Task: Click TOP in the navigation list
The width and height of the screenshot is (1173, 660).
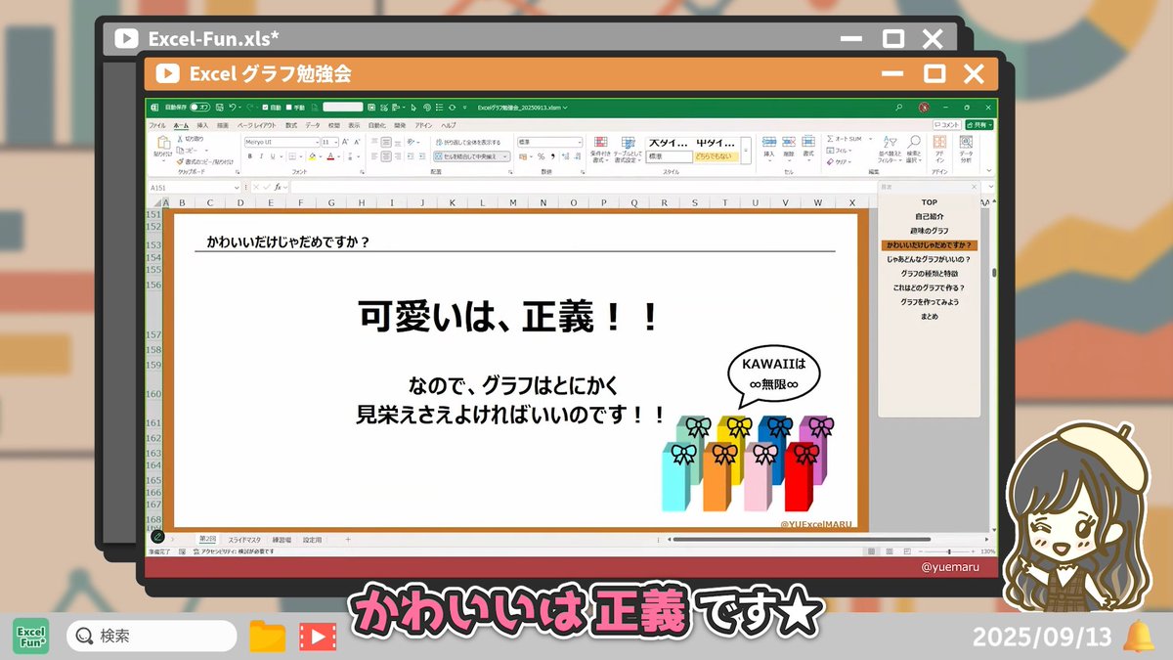Action: tap(929, 202)
